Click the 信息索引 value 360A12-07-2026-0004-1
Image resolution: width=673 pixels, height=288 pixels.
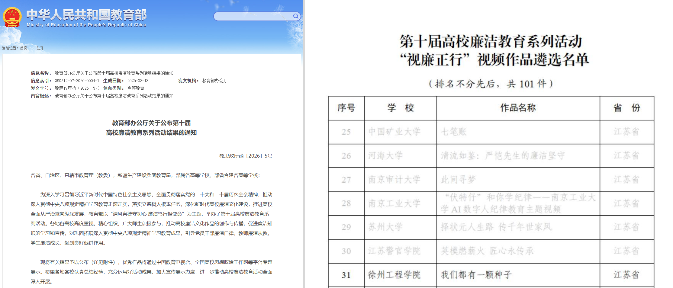click(77, 81)
